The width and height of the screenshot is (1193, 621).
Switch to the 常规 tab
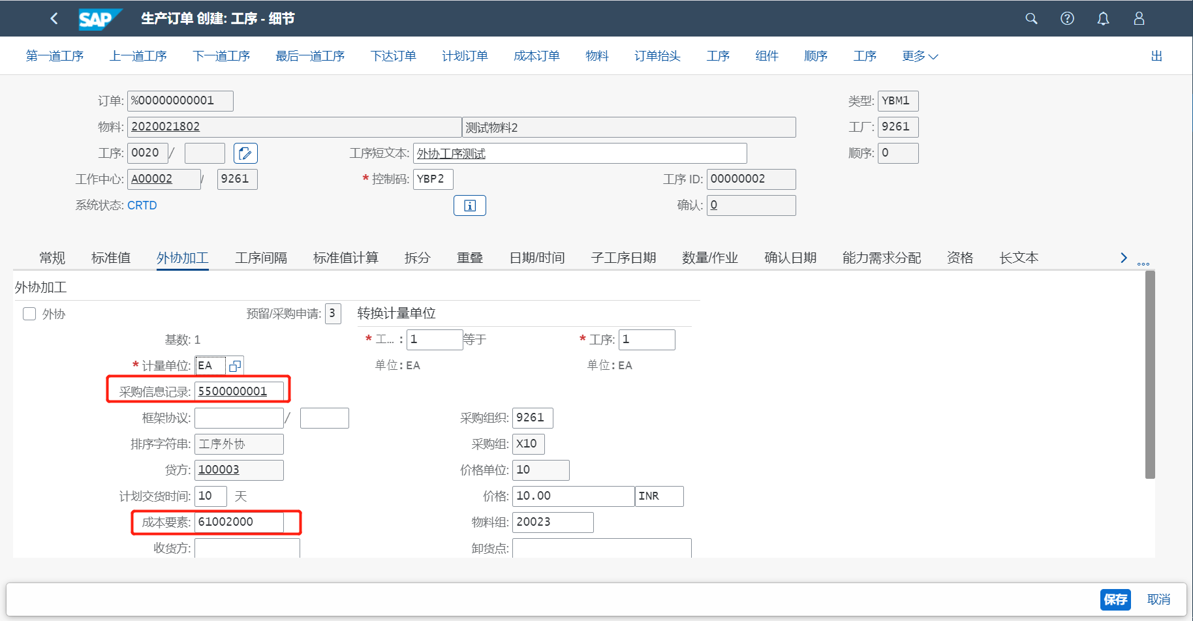[52, 257]
